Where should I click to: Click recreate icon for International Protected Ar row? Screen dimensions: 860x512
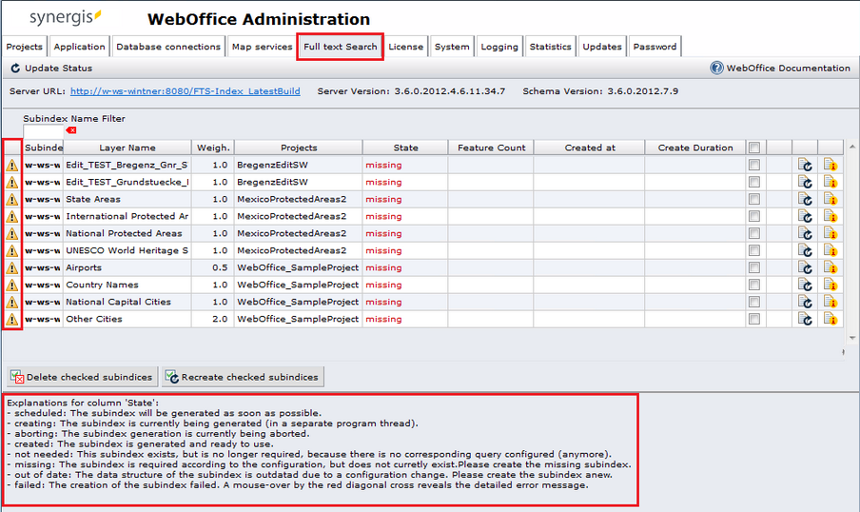click(x=805, y=216)
